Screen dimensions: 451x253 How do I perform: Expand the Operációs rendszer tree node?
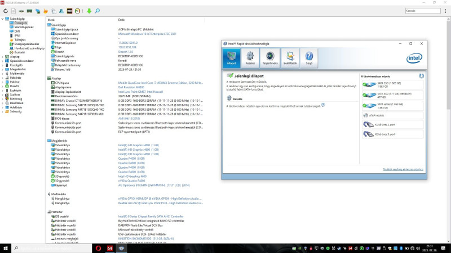[x=3, y=61]
